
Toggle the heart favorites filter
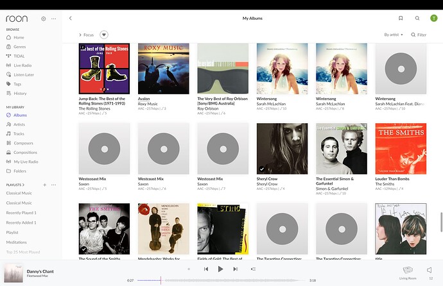point(104,35)
